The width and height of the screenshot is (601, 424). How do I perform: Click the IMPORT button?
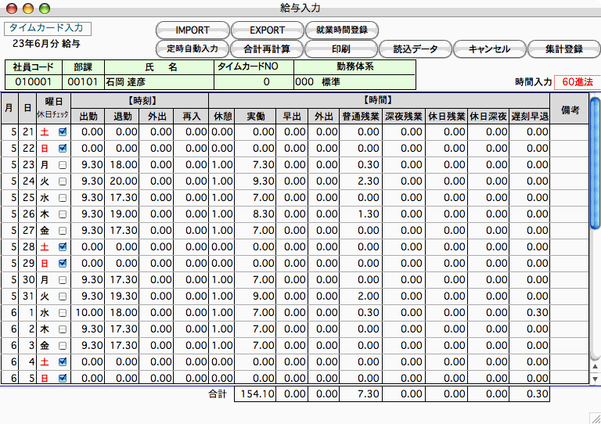point(193,31)
